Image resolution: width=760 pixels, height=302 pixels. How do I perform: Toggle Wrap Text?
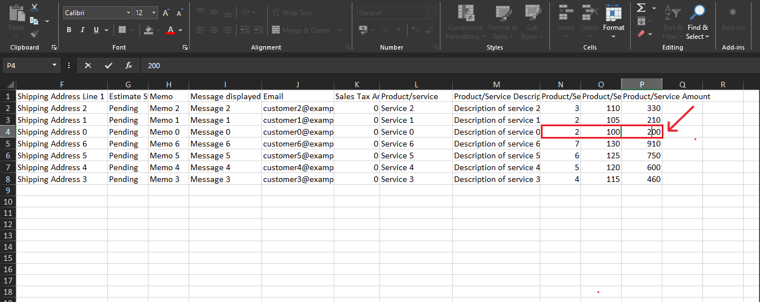[291, 12]
